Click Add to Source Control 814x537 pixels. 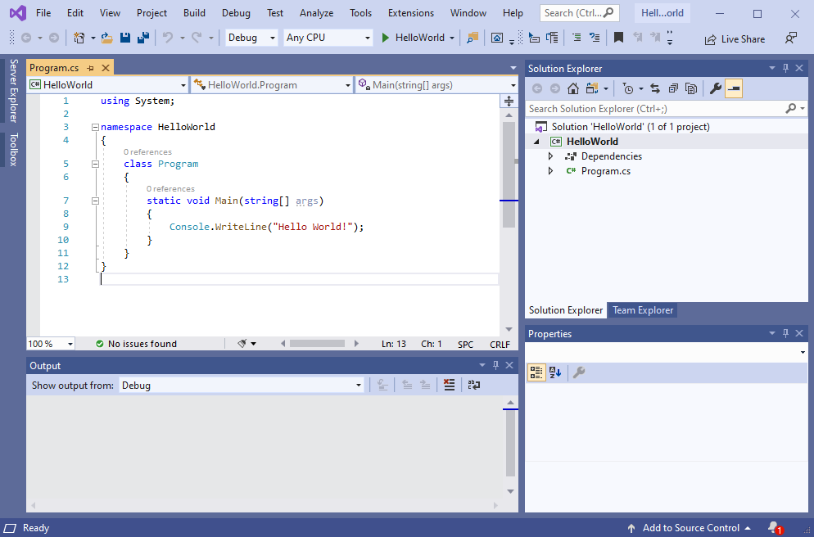point(690,528)
